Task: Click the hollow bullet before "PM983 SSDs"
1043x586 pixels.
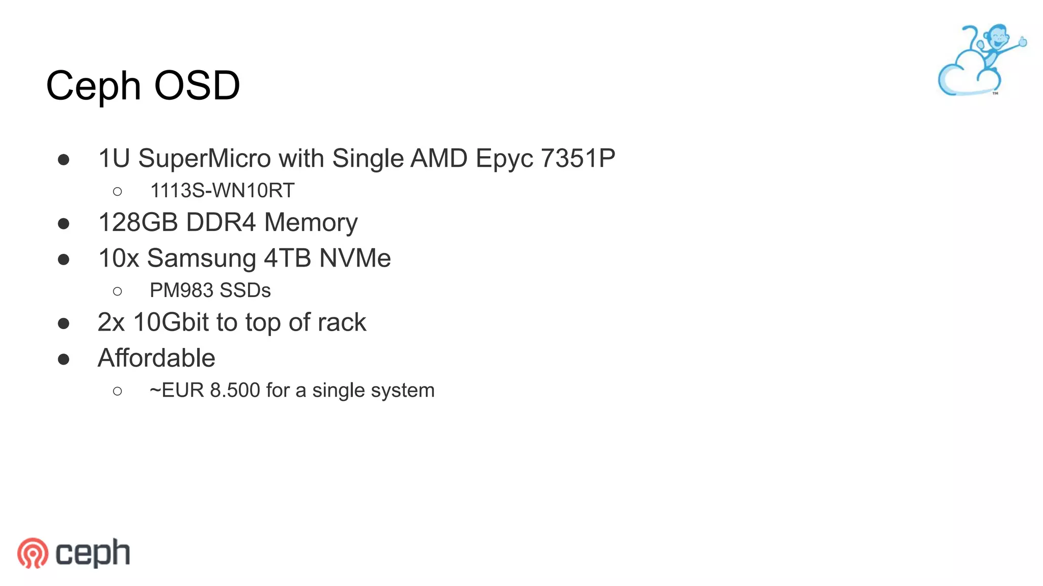Action: [x=118, y=291]
